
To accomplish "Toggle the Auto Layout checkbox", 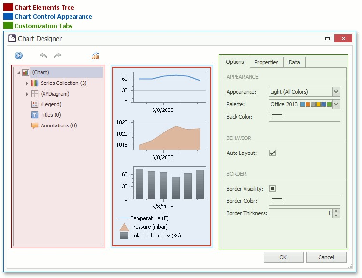I will pyautogui.click(x=272, y=153).
